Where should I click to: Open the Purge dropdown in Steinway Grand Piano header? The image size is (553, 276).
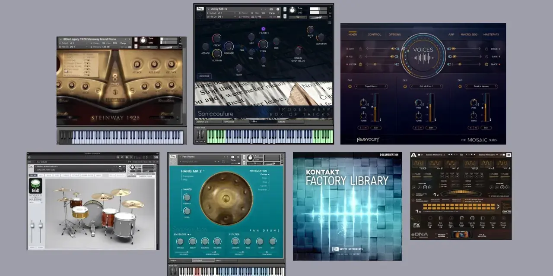[x=125, y=43]
